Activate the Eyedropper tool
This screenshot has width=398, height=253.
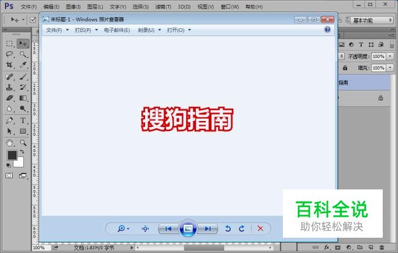click(x=23, y=65)
